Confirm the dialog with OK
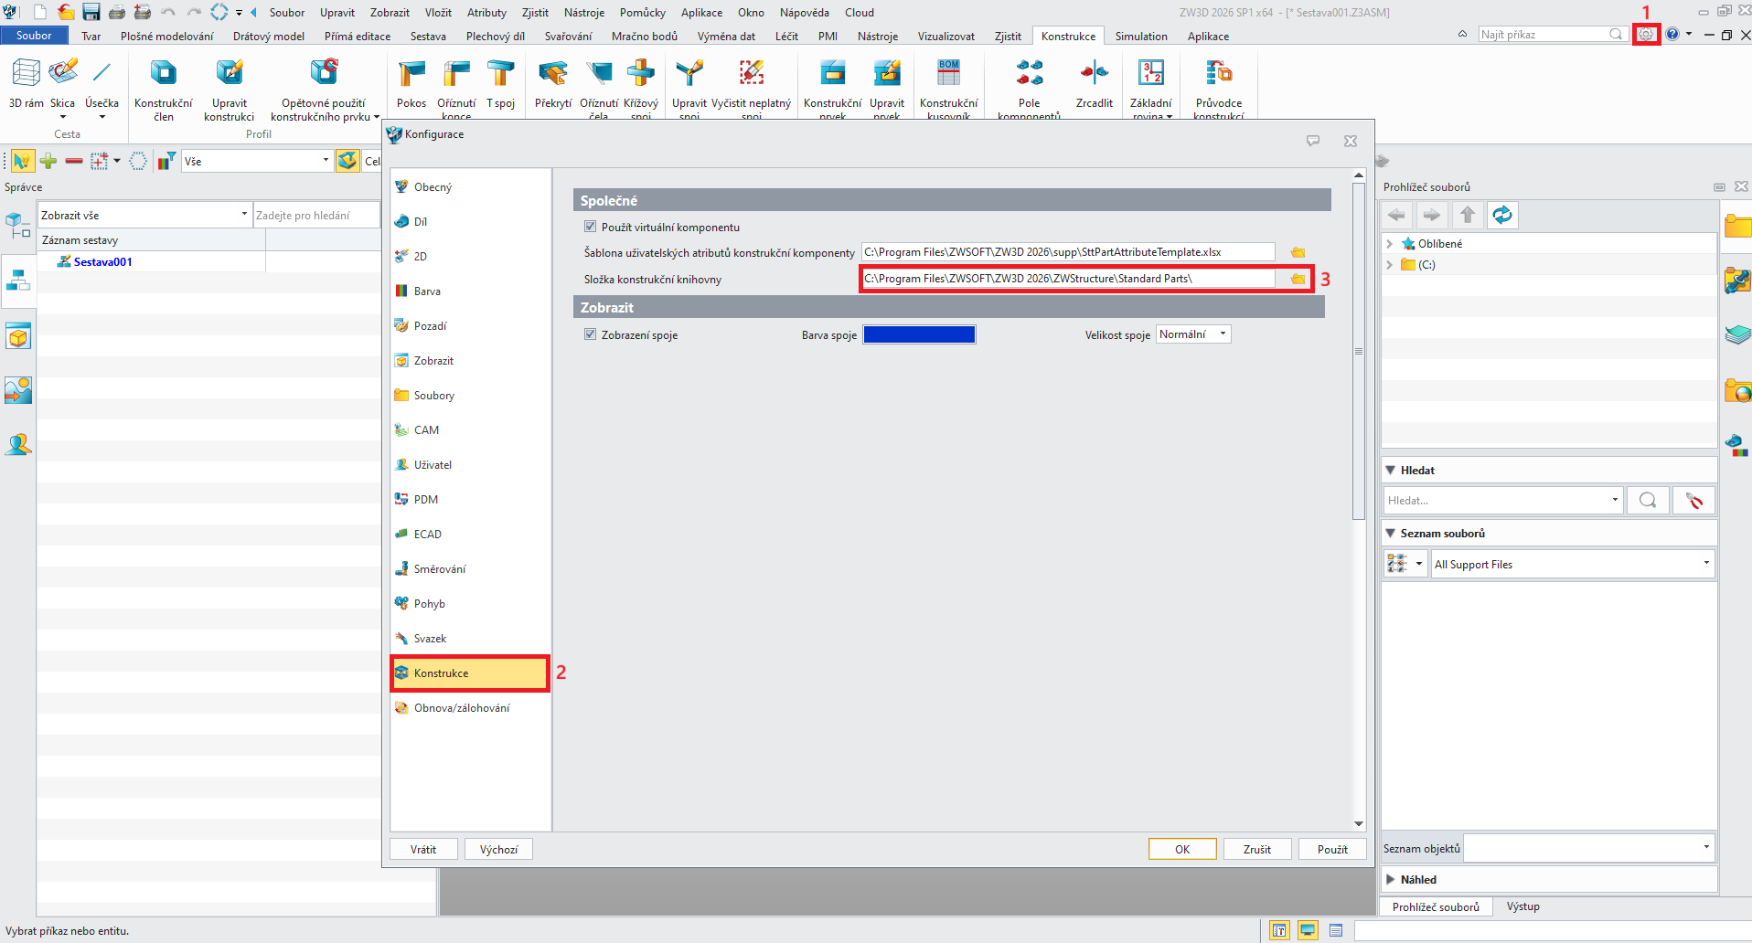 1182,850
